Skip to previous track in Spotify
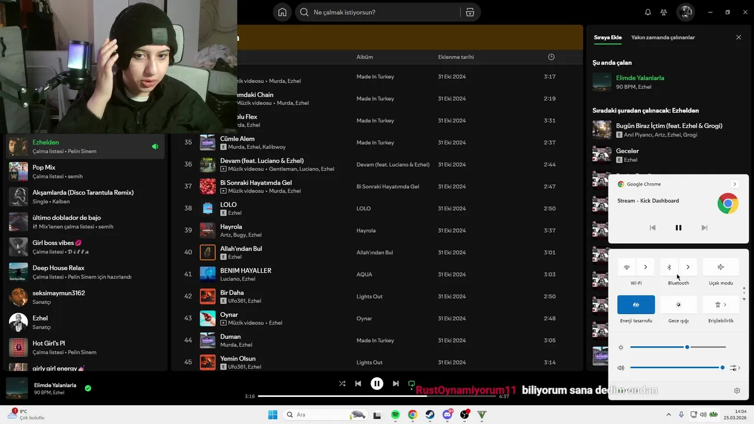The width and height of the screenshot is (754, 424). (x=358, y=383)
